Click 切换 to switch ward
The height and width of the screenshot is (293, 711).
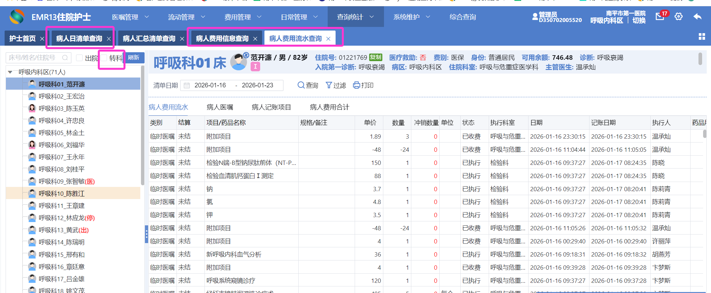(639, 20)
